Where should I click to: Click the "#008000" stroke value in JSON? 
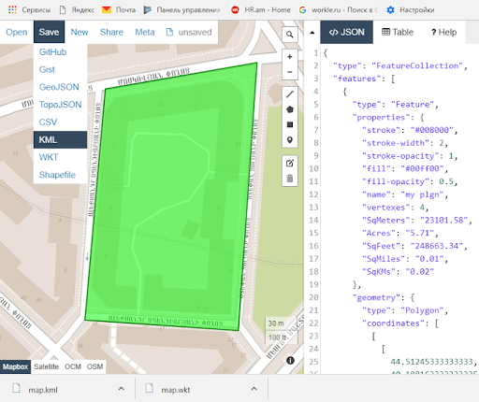coord(431,130)
